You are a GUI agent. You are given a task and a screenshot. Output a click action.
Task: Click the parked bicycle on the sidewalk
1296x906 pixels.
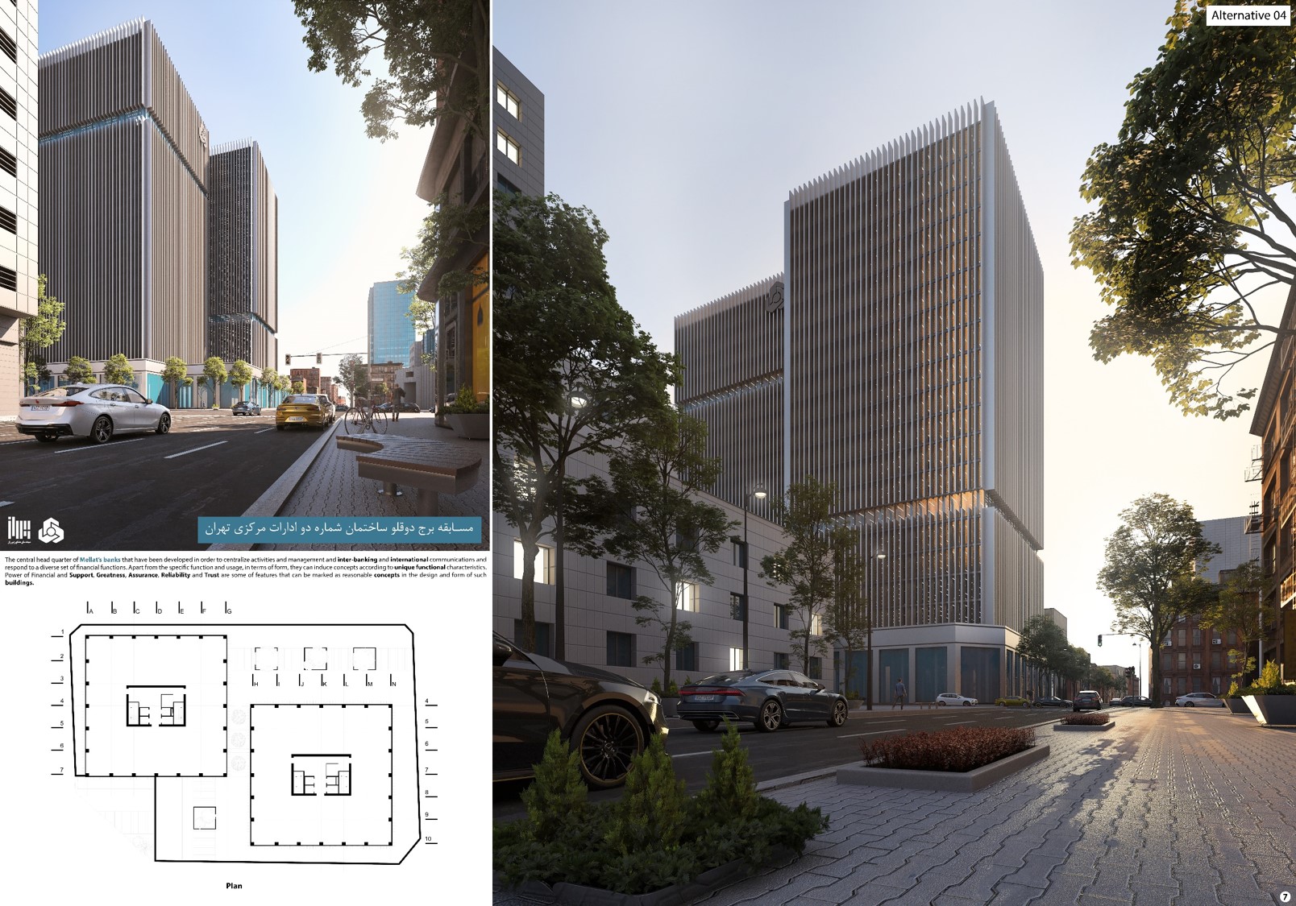click(365, 417)
